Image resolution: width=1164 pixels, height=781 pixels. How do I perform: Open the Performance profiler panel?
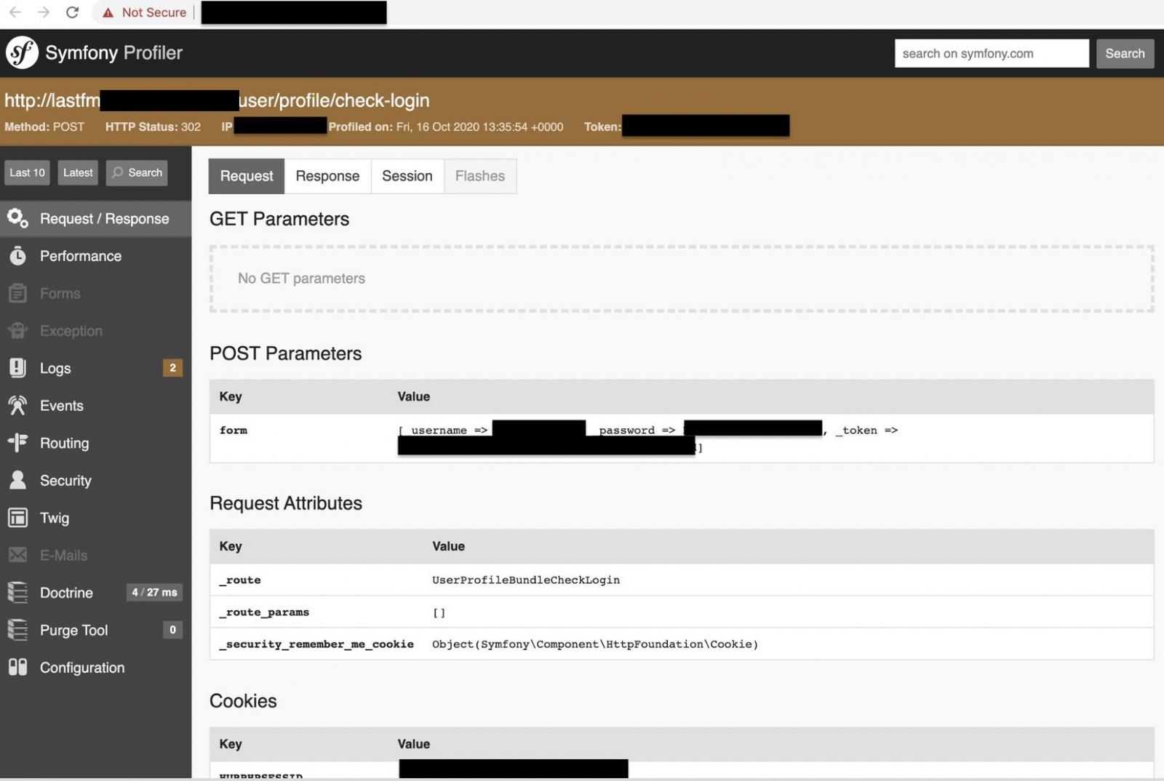click(80, 256)
